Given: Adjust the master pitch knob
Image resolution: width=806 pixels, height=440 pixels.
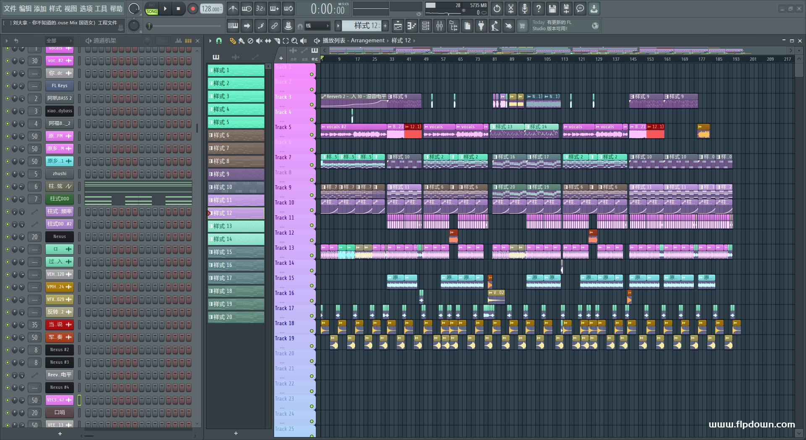Looking at the screenshot, I should click(133, 26).
